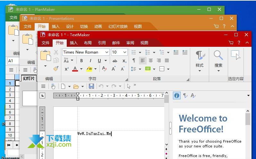256x159 pixels.
Task: Click the line spacing icon
Action: click(133, 69)
